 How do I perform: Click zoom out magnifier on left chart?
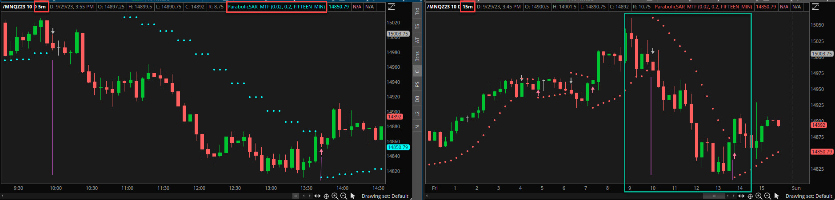point(344,196)
